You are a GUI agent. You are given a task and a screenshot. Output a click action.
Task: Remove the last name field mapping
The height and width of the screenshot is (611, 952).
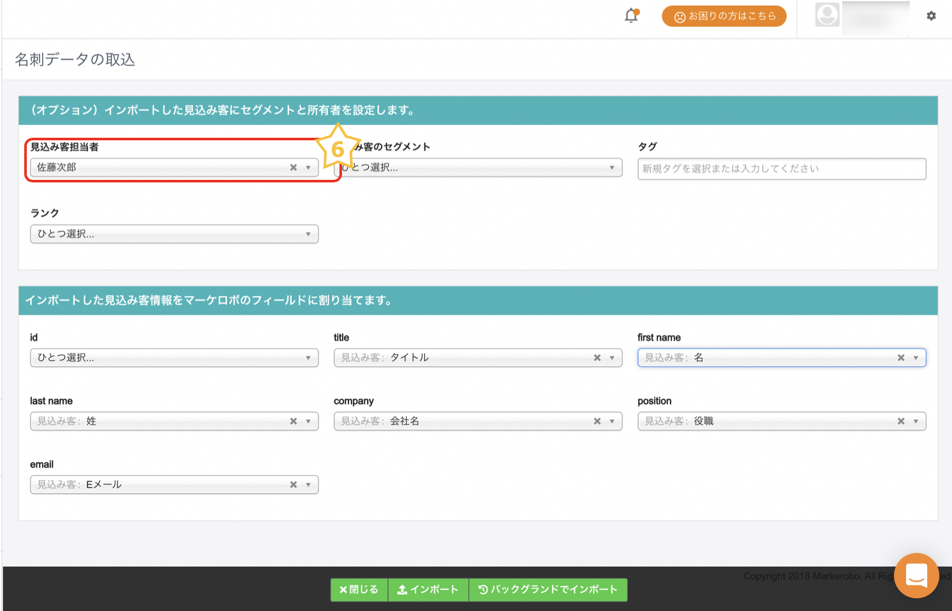(x=294, y=422)
